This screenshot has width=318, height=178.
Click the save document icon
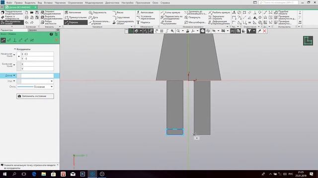click(37, 12)
